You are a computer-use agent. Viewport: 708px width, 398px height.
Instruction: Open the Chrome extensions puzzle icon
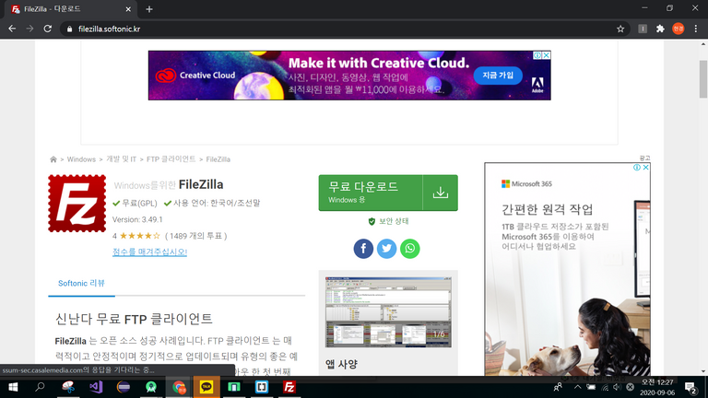660,29
